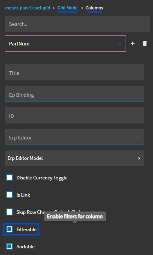
Task: Click the plus icon to add a column
Action: pyautogui.click(x=133, y=43)
